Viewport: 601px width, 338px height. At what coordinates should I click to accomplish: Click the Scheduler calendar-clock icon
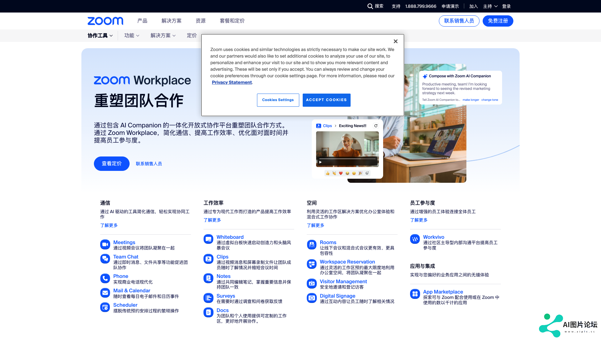pyautogui.click(x=105, y=307)
